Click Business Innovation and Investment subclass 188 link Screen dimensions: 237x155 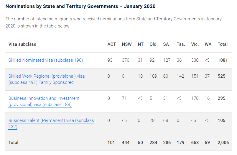(x=44, y=98)
